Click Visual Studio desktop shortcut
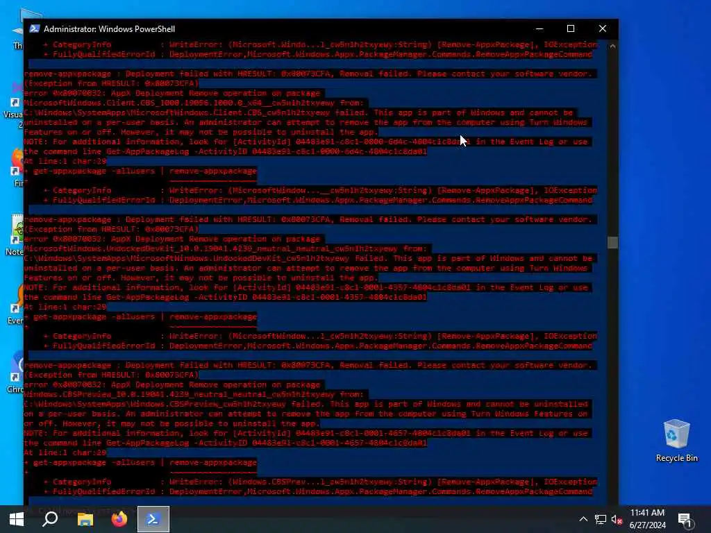711x533 pixels. tap(15, 104)
